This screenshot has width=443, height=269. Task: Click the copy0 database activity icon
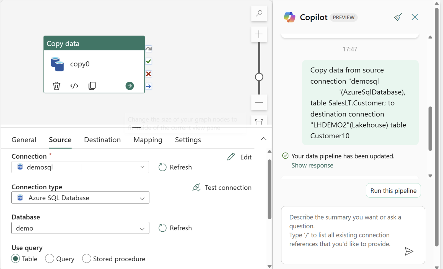(x=57, y=64)
